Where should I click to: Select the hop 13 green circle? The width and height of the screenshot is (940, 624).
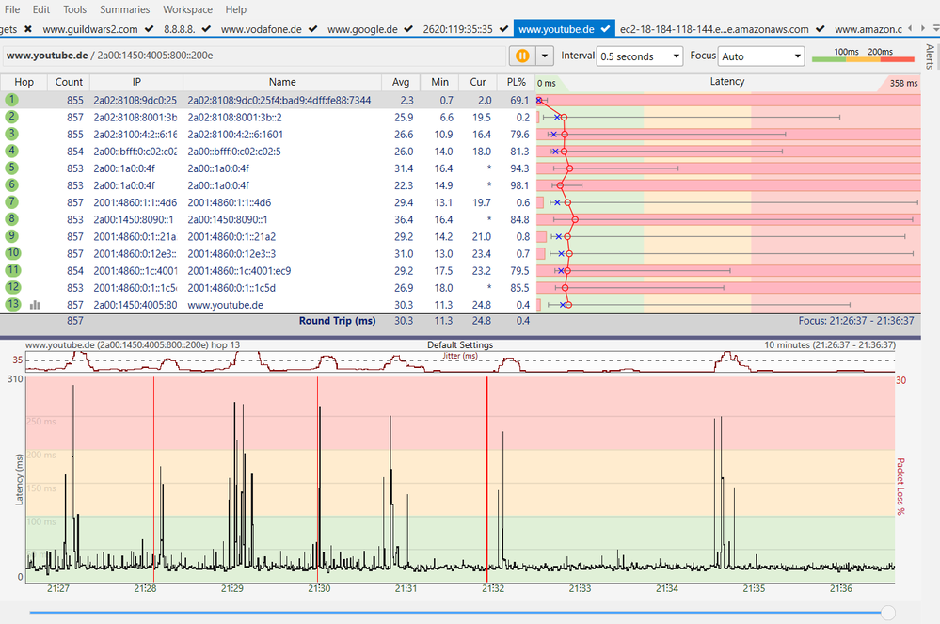[11, 305]
